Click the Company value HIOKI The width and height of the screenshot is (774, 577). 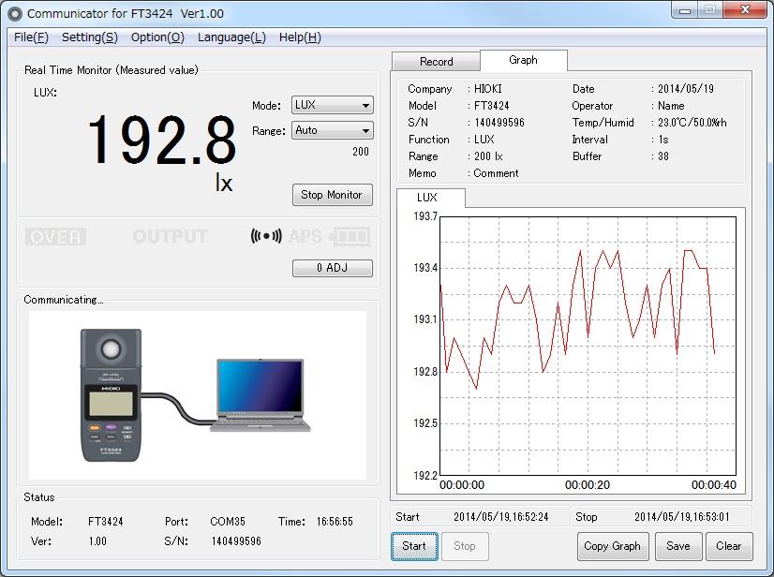[x=487, y=89]
